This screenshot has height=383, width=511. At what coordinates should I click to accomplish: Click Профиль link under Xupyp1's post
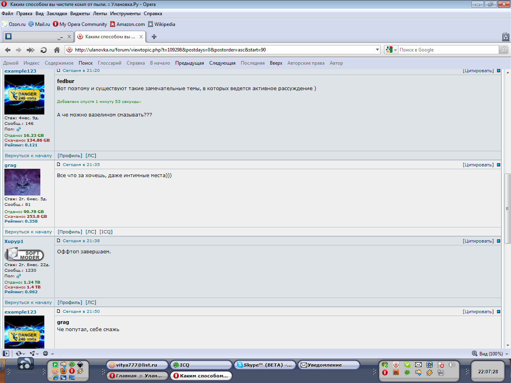point(70,302)
